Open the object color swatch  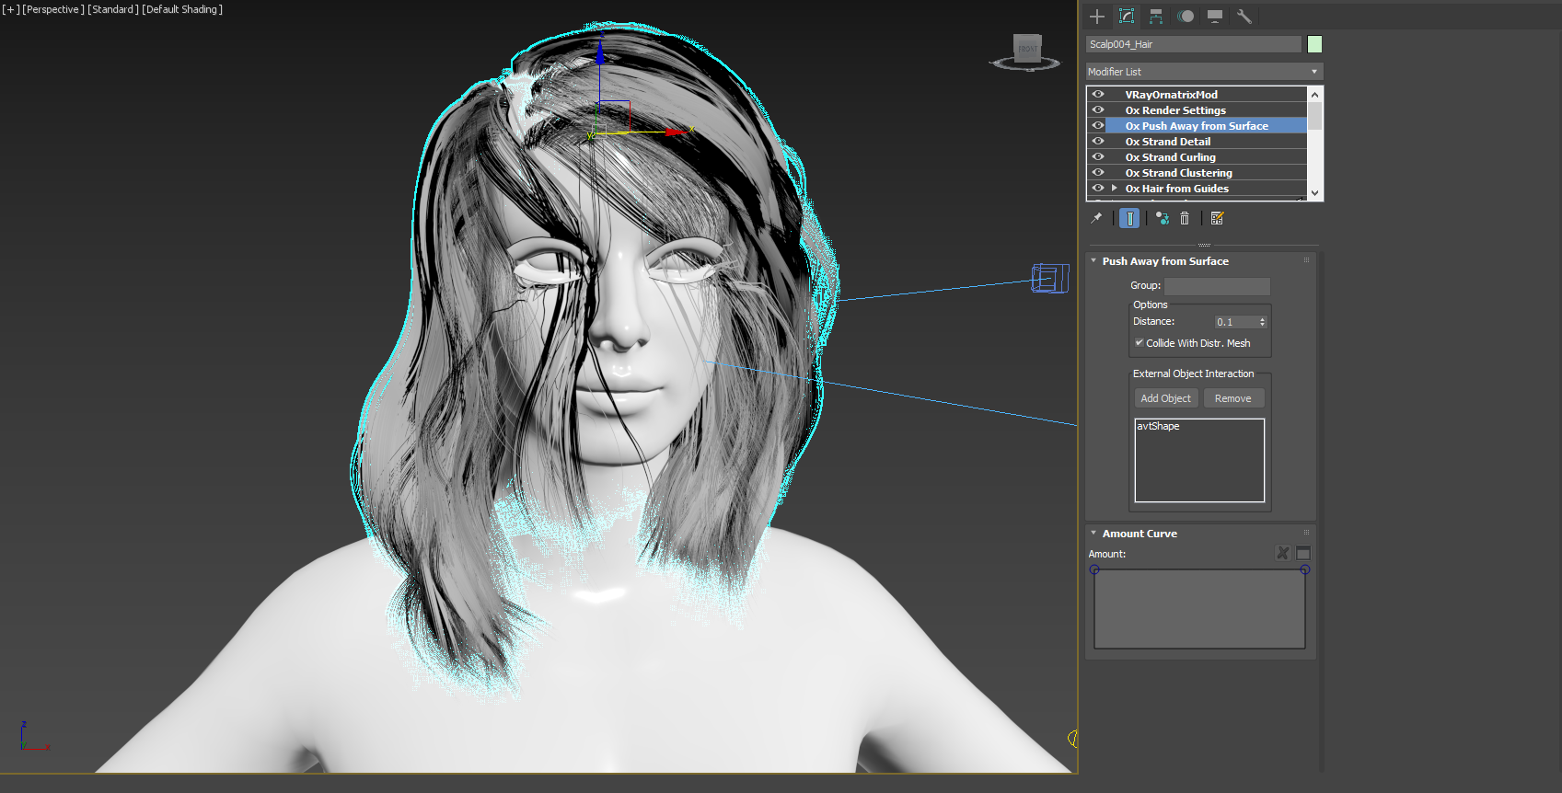(1314, 44)
